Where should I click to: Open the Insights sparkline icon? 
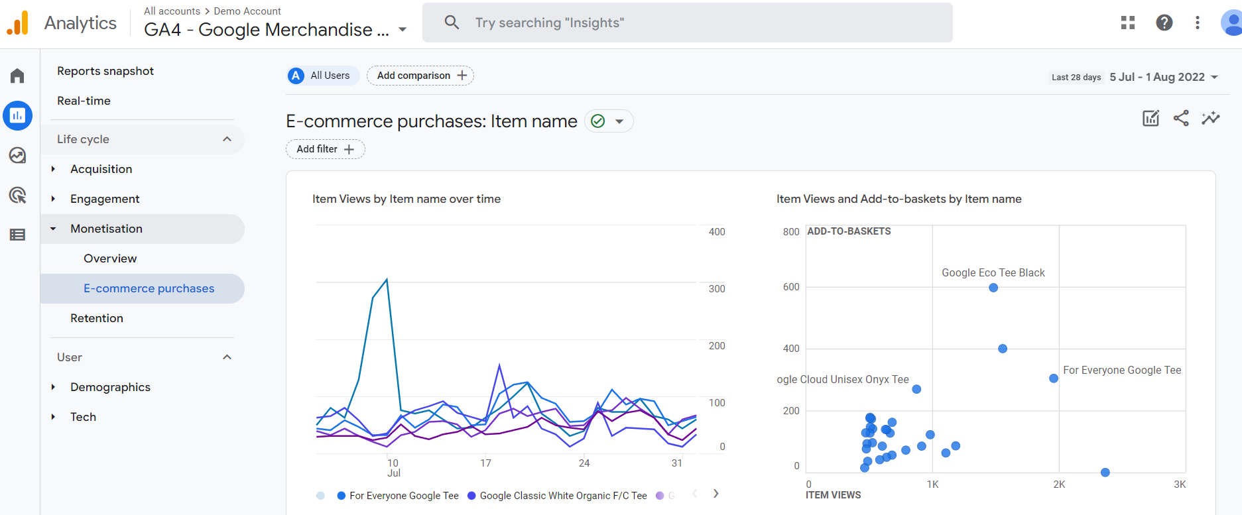click(1211, 118)
